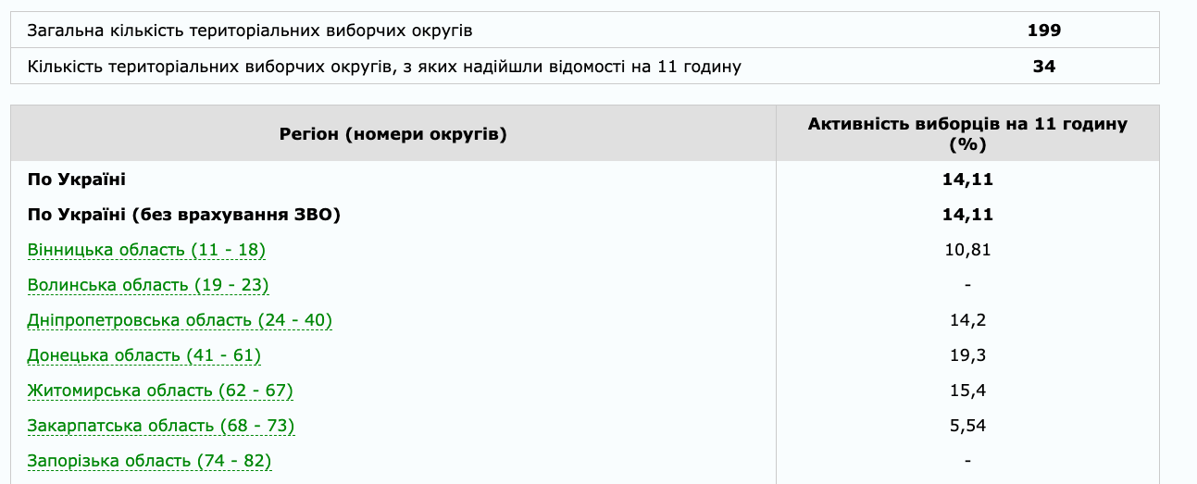Click the Активність виборців на 11 годину header
The image size is (1197, 484).
click(x=966, y=134)
